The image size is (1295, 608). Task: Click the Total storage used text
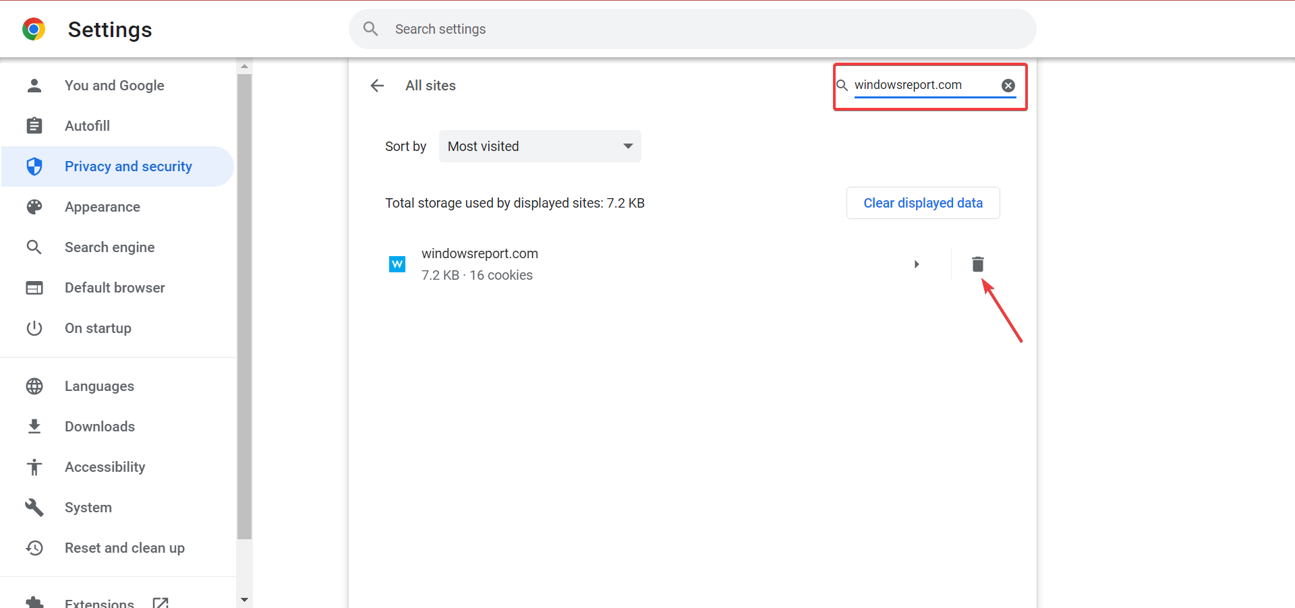pos(515,203)
